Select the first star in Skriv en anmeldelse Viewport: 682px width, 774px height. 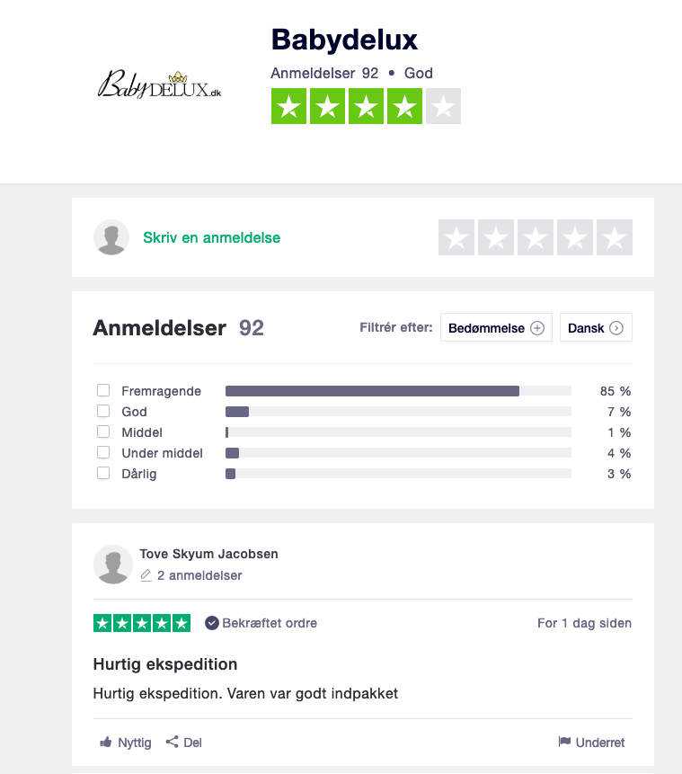[x=456, y=238]
